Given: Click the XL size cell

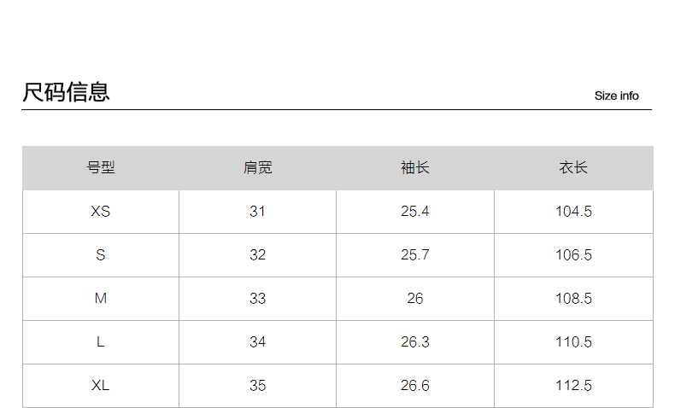Looking at the screenshot, I should tap(101, 385).
